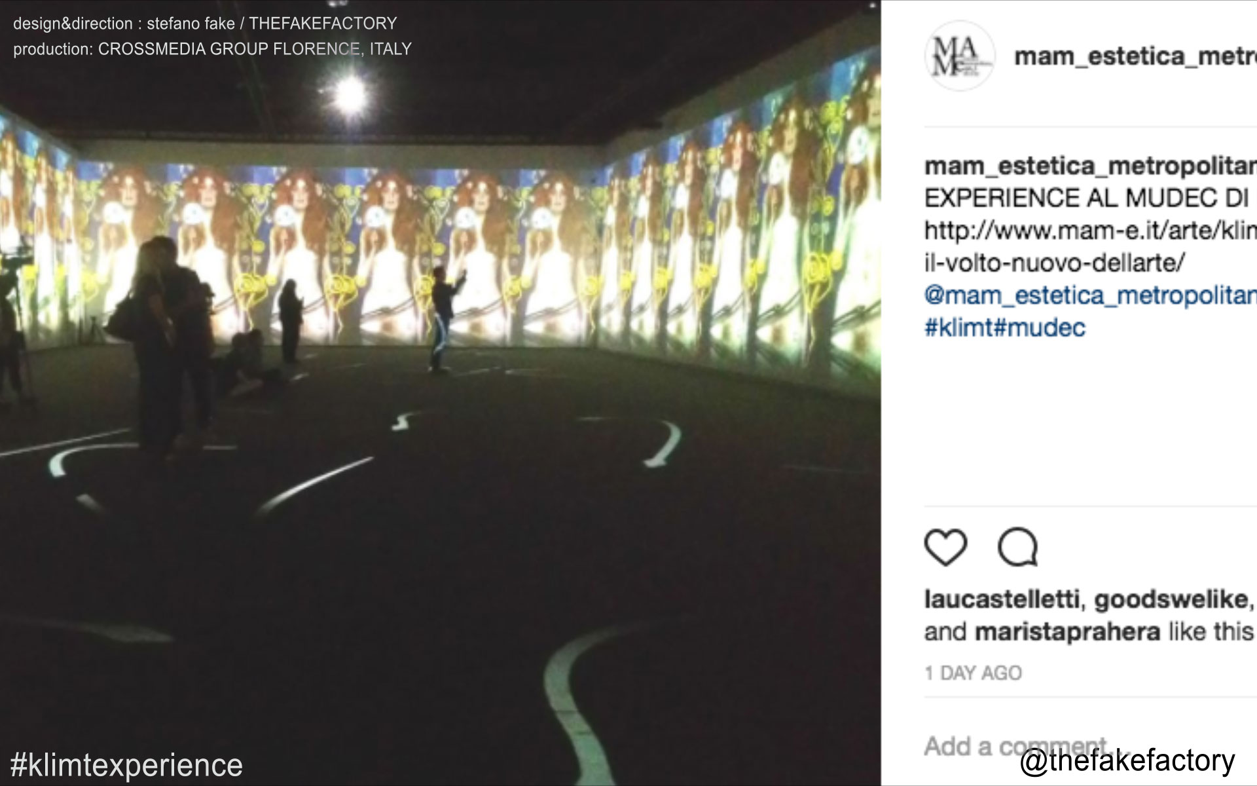Screen dimensions: 1257x786
Task: Click the Klimt projection room photo
Action: 440,393
